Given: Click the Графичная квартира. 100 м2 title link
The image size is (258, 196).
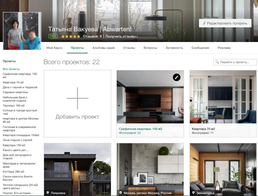Looking at the screenshot, I should (x=141, y=129).
